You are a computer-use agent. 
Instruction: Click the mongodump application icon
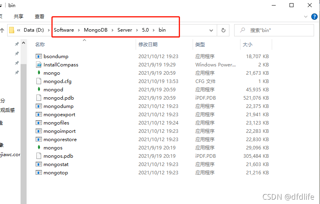[39, 106]
